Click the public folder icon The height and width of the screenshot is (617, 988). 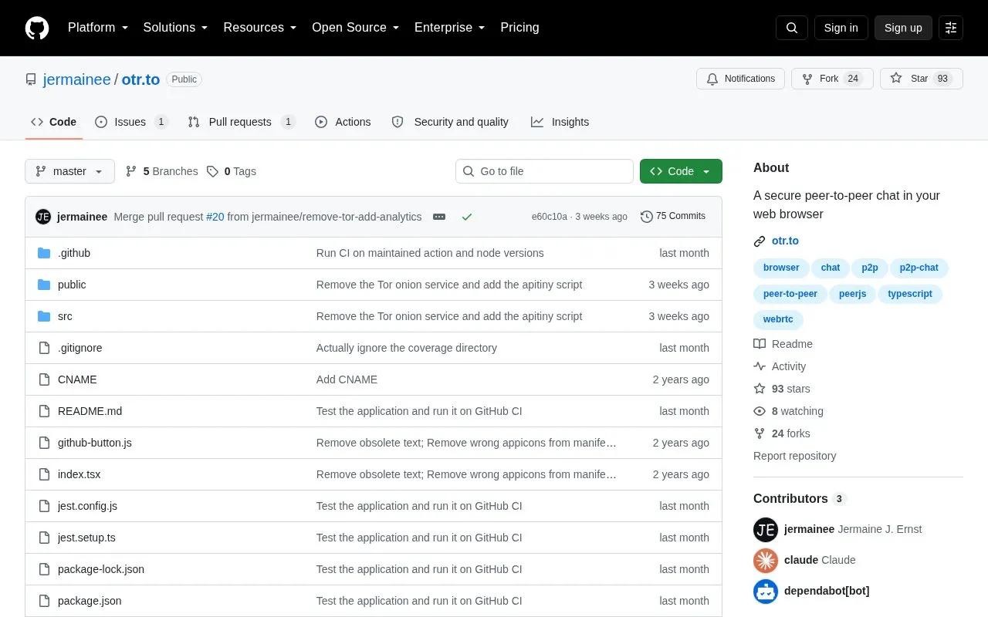pyautogui.click(x=44, y=285)
